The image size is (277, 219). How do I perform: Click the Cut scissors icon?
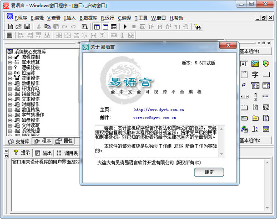pyautogui.click(x=39, y=26)
